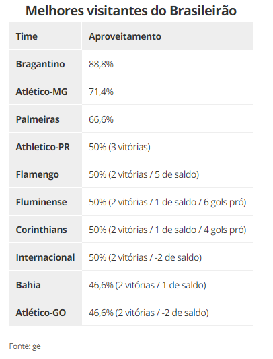Select the Internacional team cell
The image size is (273, 359).
coord(45,257)
